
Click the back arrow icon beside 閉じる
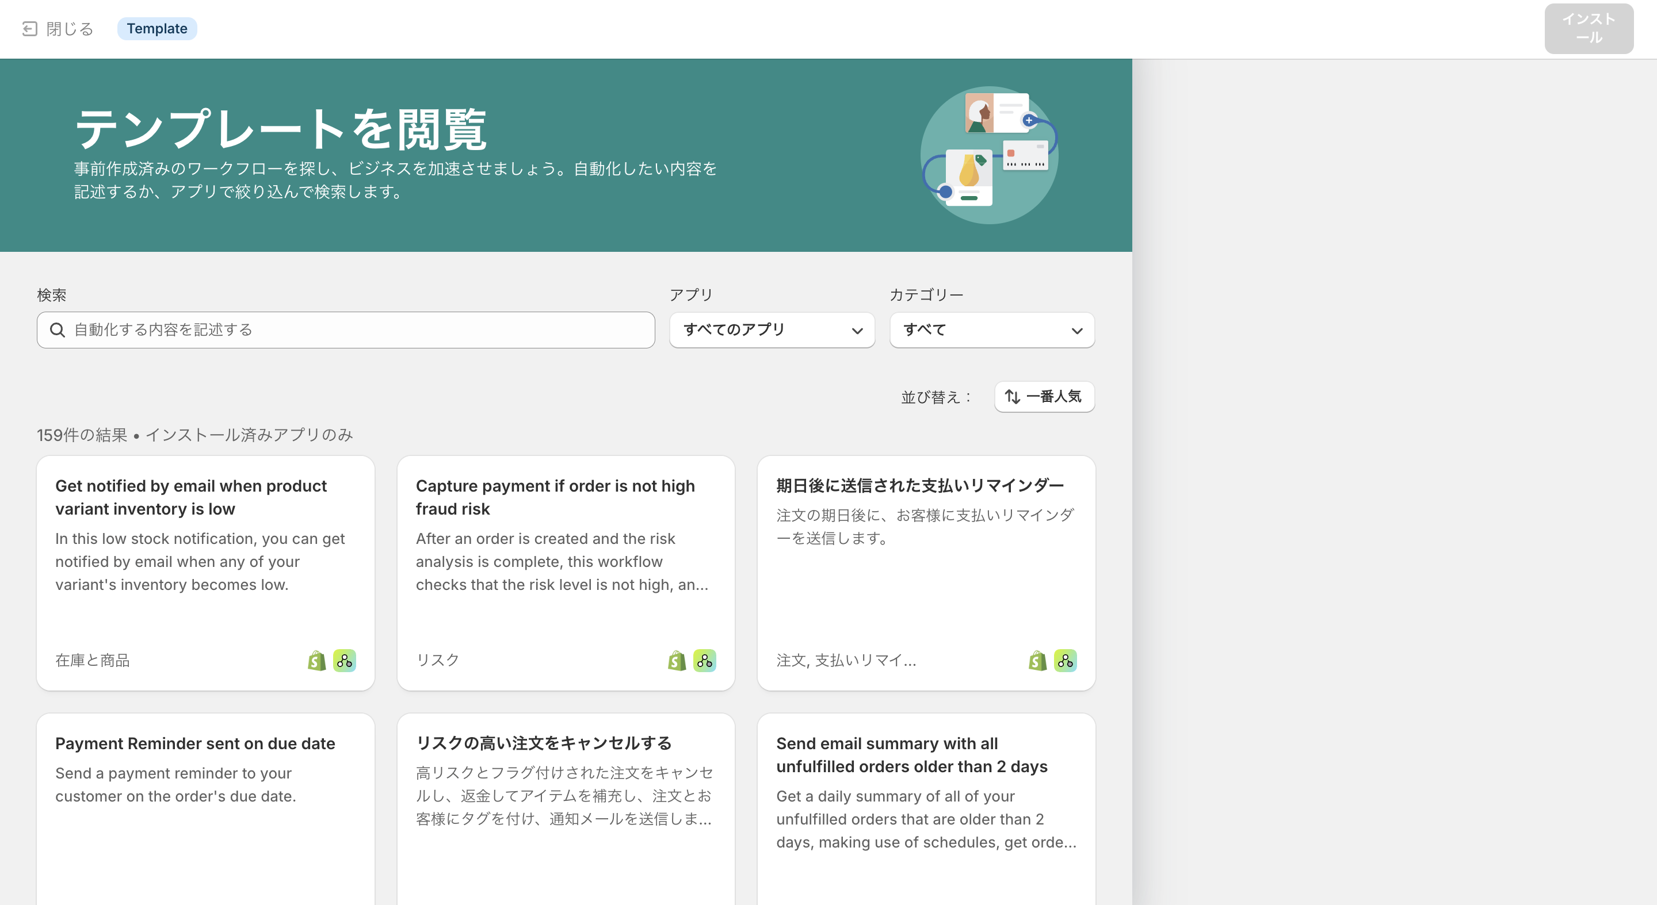tap(28, 28)
